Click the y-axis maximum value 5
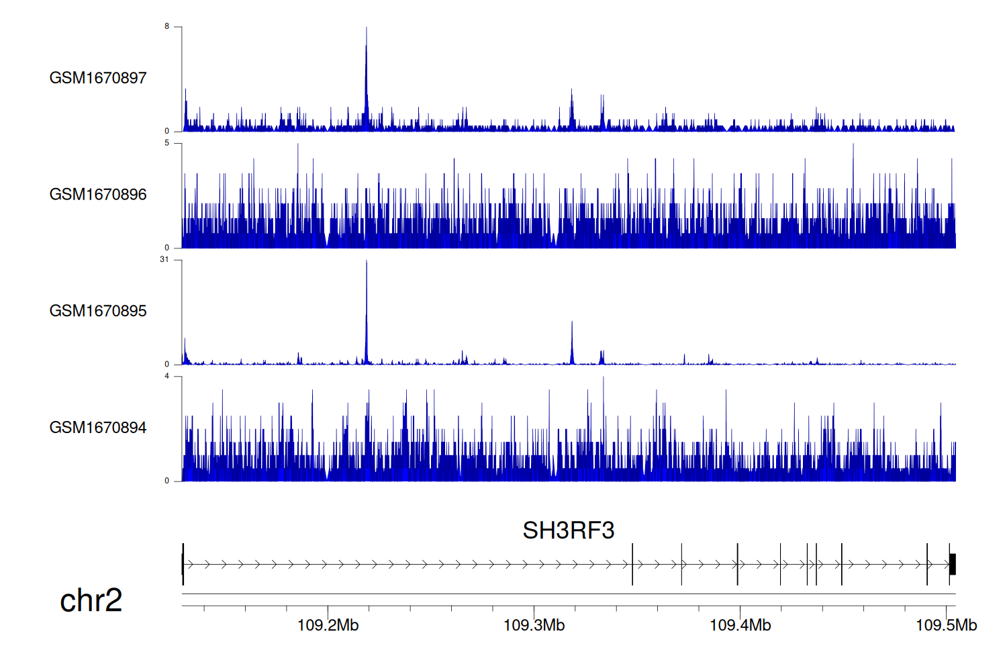1007x658 pixels. pos(166,143)
